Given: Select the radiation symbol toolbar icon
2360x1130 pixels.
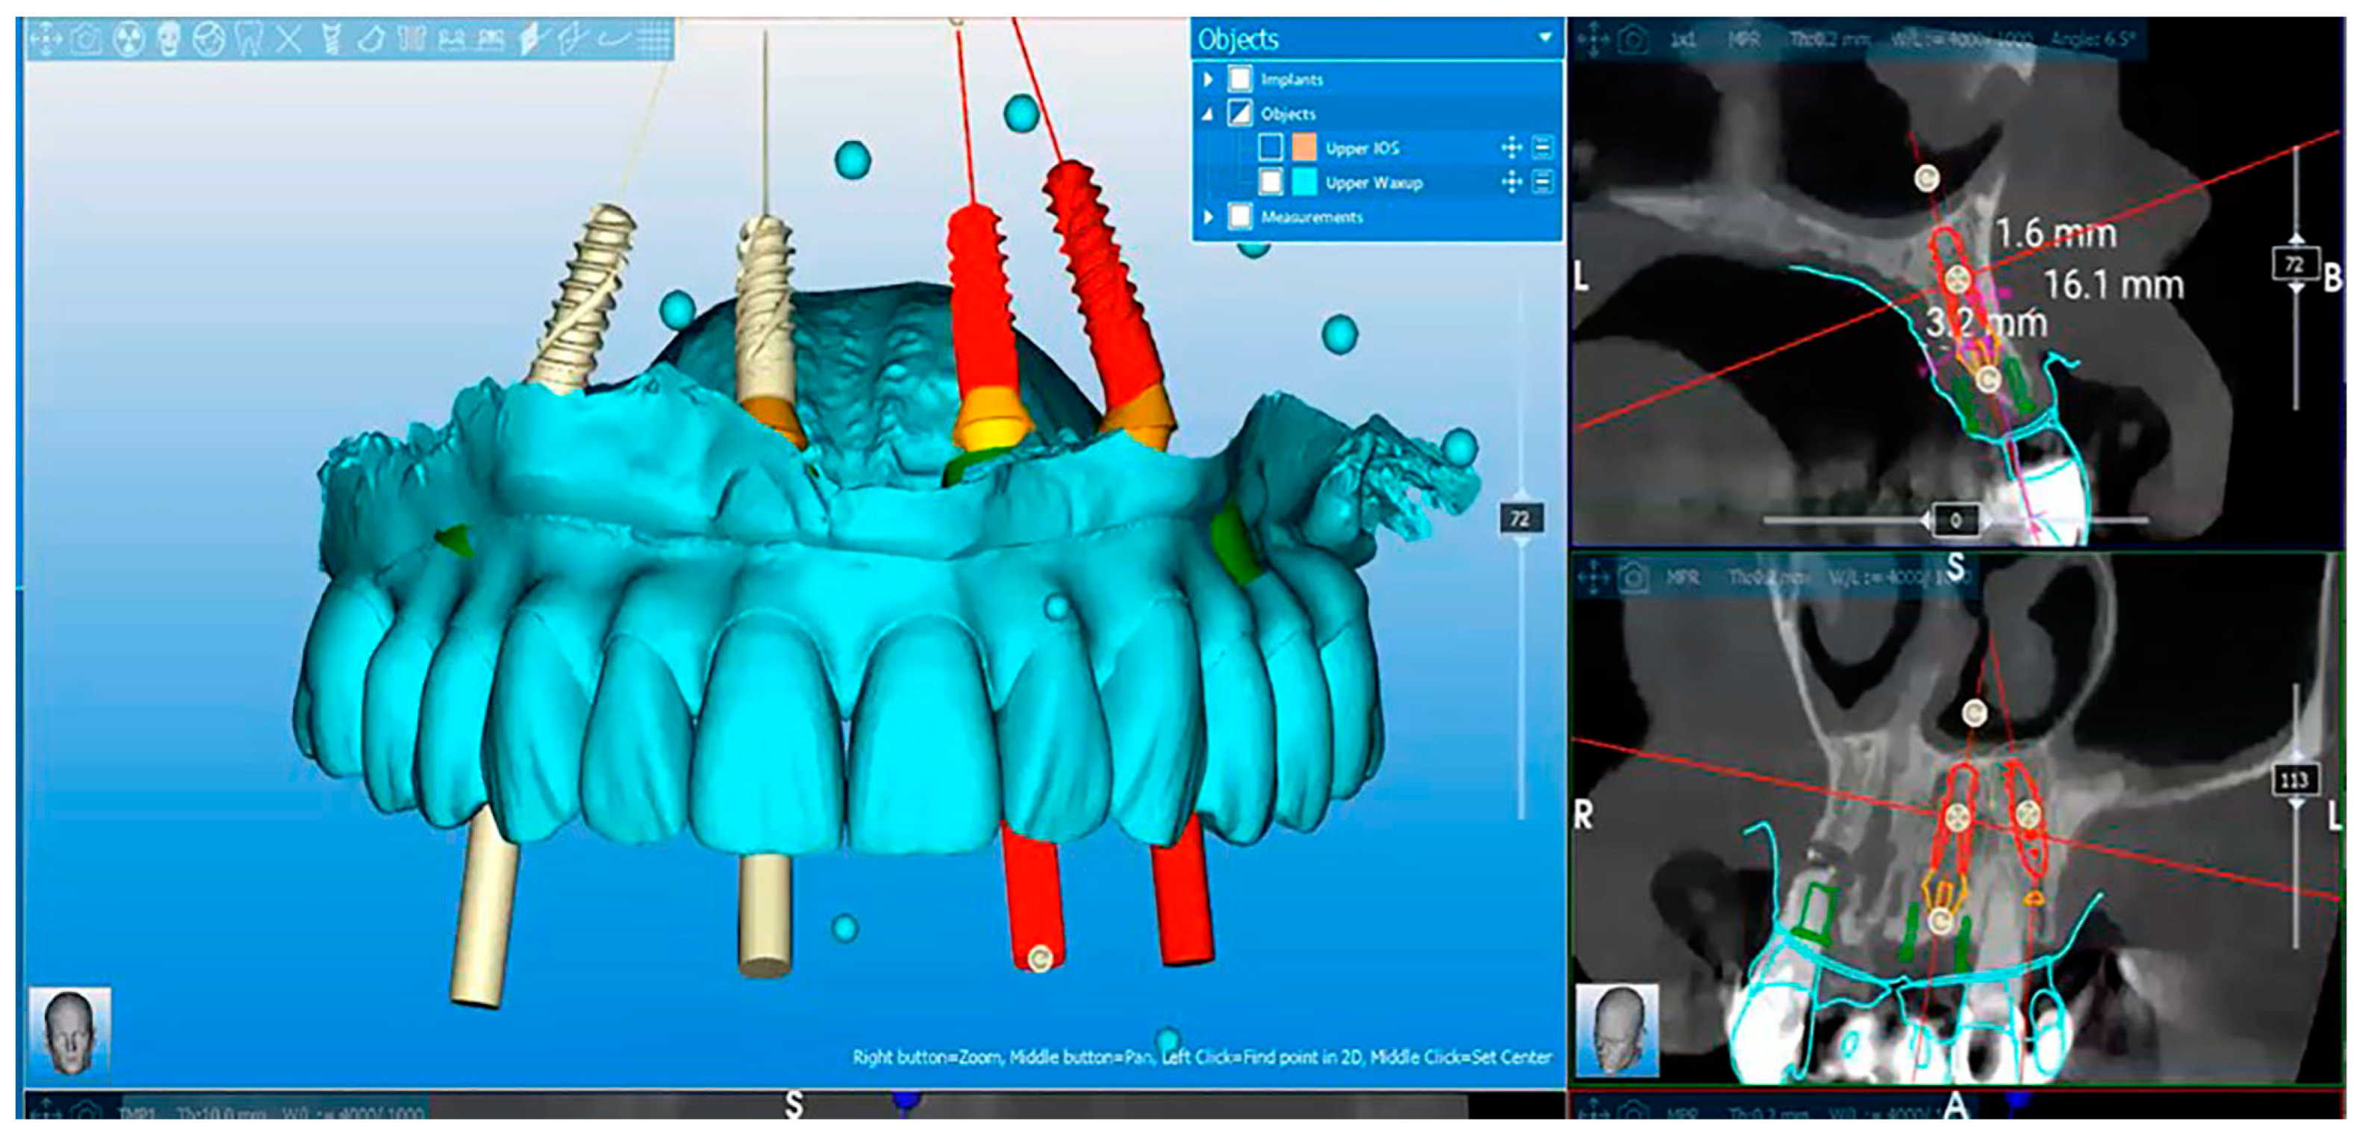Looking at the screenshot, I should tap(128, 40).
